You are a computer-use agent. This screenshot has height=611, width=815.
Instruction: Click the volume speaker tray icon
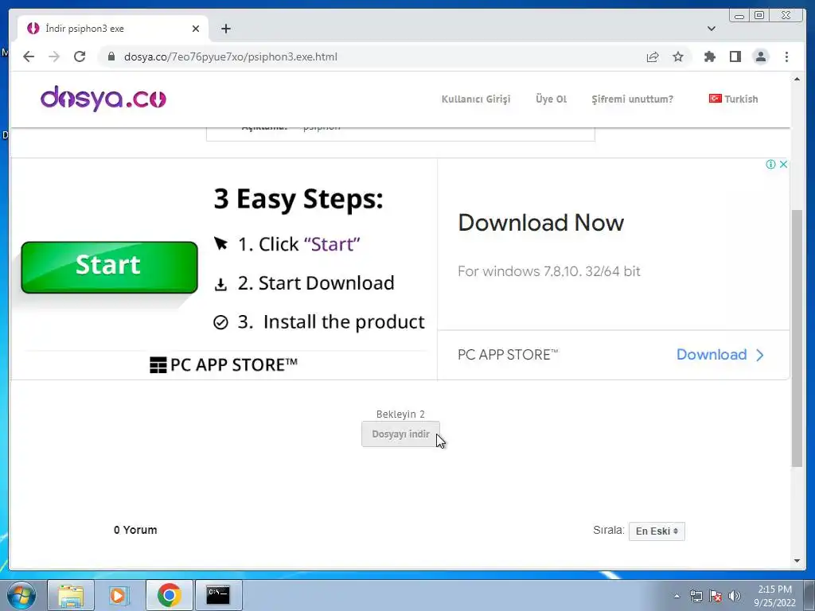click(734, 596)
